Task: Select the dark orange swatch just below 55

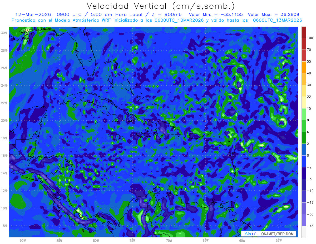Action: (x=304, y=67)
